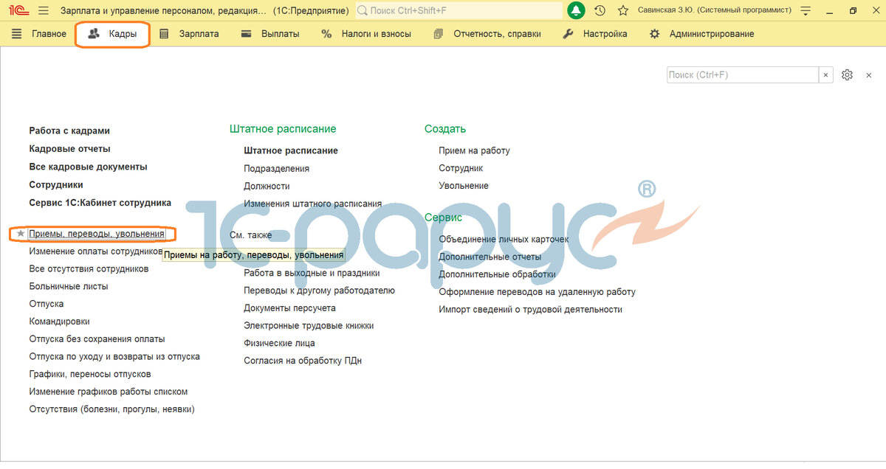886x469 pixels.
Task: Open Электронные трудовые книжки
Action: pyautogui.click(x=309, y=325)
